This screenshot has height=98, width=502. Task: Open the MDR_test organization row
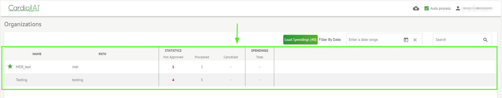pyautogui.click(x=250, y=67)
